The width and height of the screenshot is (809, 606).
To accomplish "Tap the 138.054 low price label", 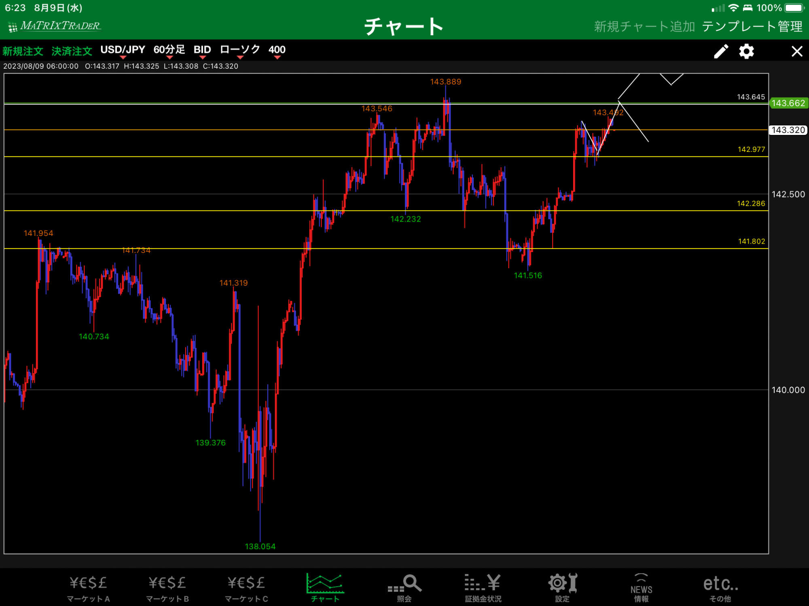I will point(260,547).
